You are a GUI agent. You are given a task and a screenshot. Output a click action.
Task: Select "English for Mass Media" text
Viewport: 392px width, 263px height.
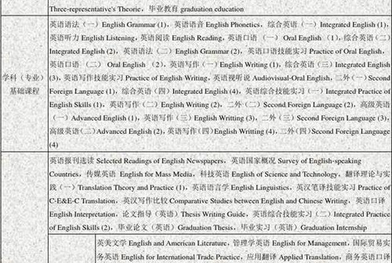click(156, 175)
